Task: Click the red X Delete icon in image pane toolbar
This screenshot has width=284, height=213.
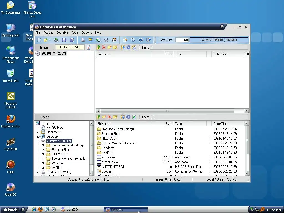Action: tap(104, 47)
